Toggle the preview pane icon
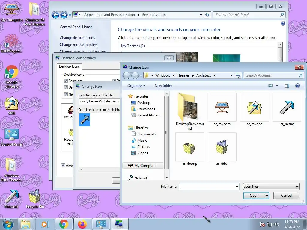307x230 pixels. tap(287, 86)
